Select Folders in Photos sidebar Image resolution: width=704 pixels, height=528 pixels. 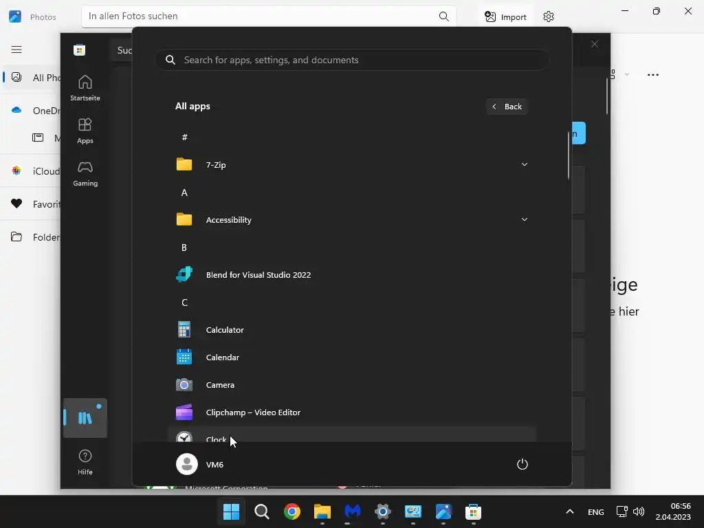tap(32, 237)
